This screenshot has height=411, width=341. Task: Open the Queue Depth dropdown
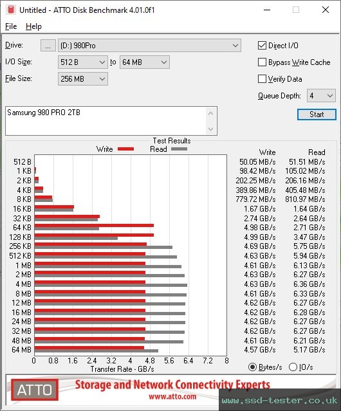click(x=321, y=96)
